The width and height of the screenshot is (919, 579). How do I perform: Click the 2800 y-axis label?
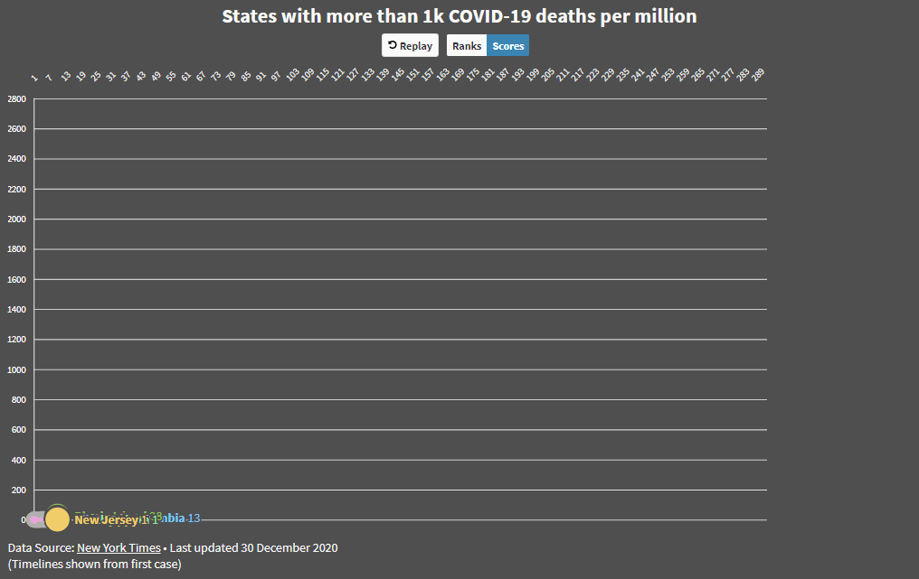coord(16,99)
